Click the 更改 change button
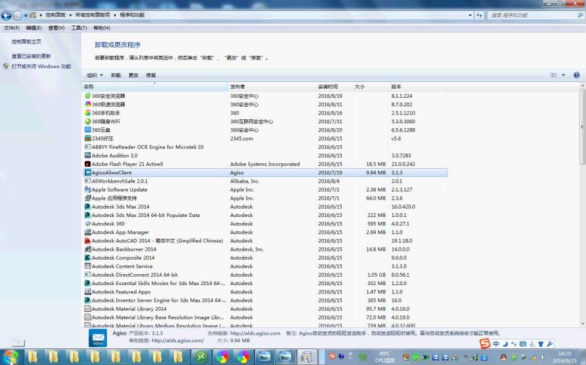 point(134,75)
